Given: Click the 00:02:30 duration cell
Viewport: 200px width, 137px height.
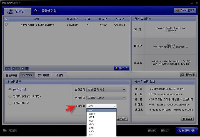Looking at the screenshot, I should 72,25.
